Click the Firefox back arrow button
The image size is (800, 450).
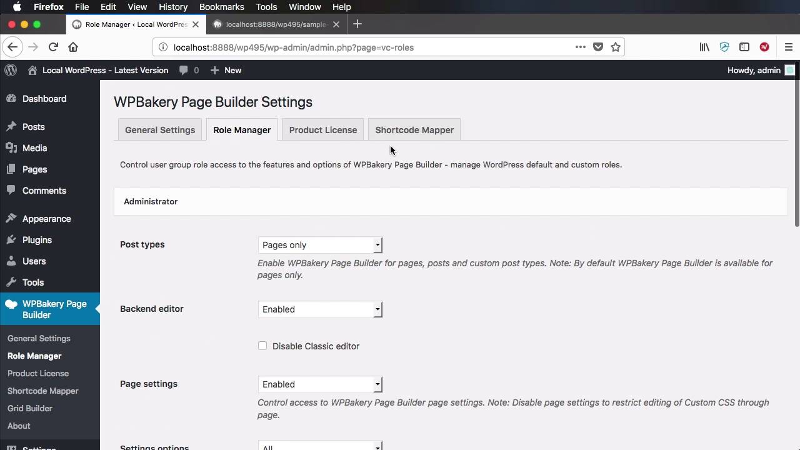pyautogui.click(x=12, y=47)
